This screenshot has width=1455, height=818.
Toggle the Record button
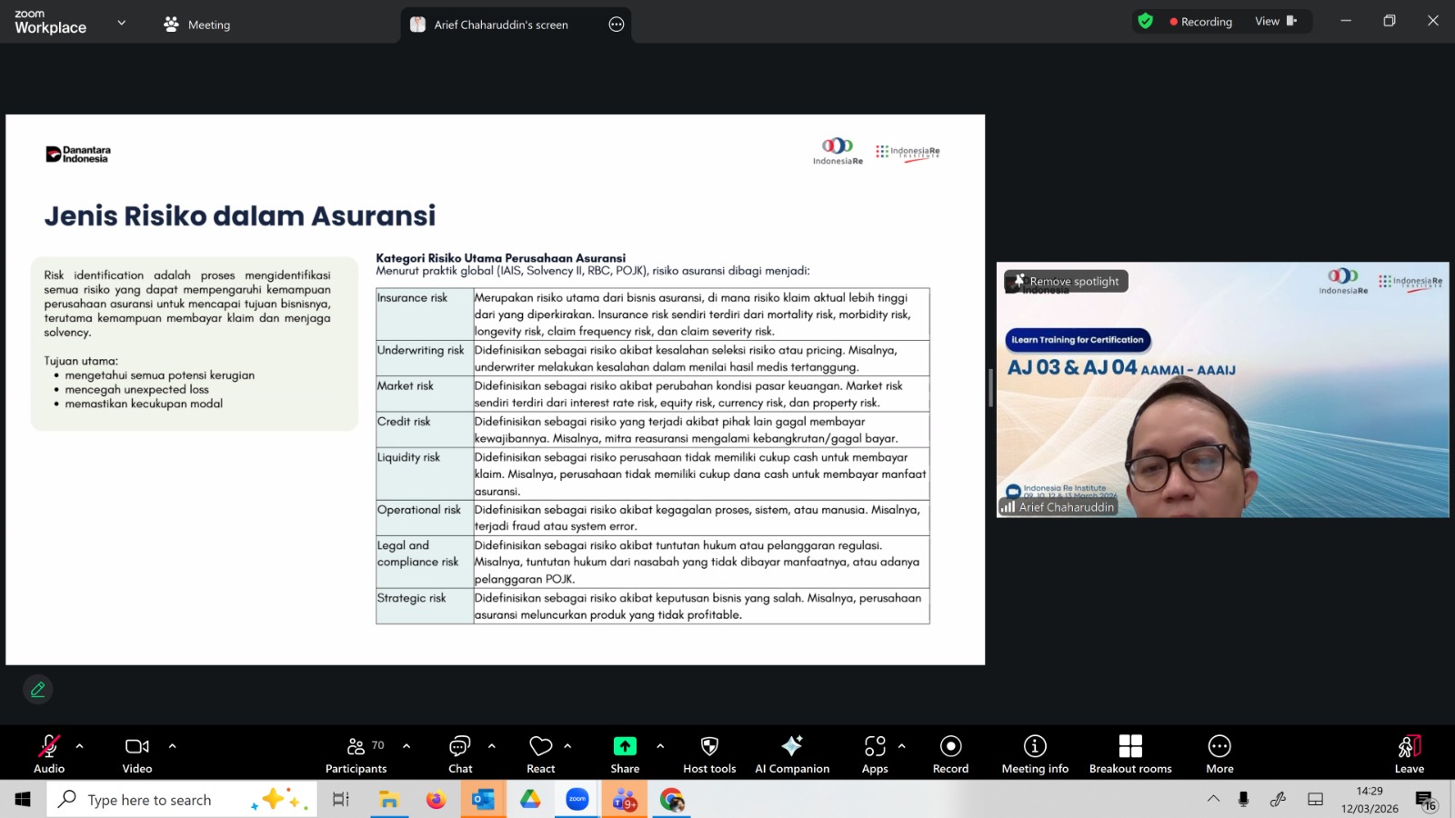point(950,754)
